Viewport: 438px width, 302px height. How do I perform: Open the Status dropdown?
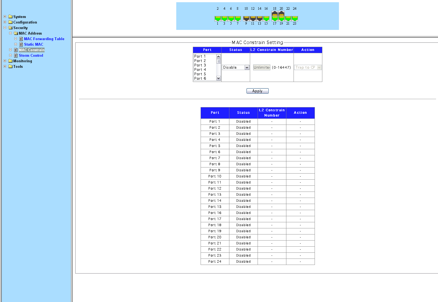pyautogui.click(x=247, y=68)
